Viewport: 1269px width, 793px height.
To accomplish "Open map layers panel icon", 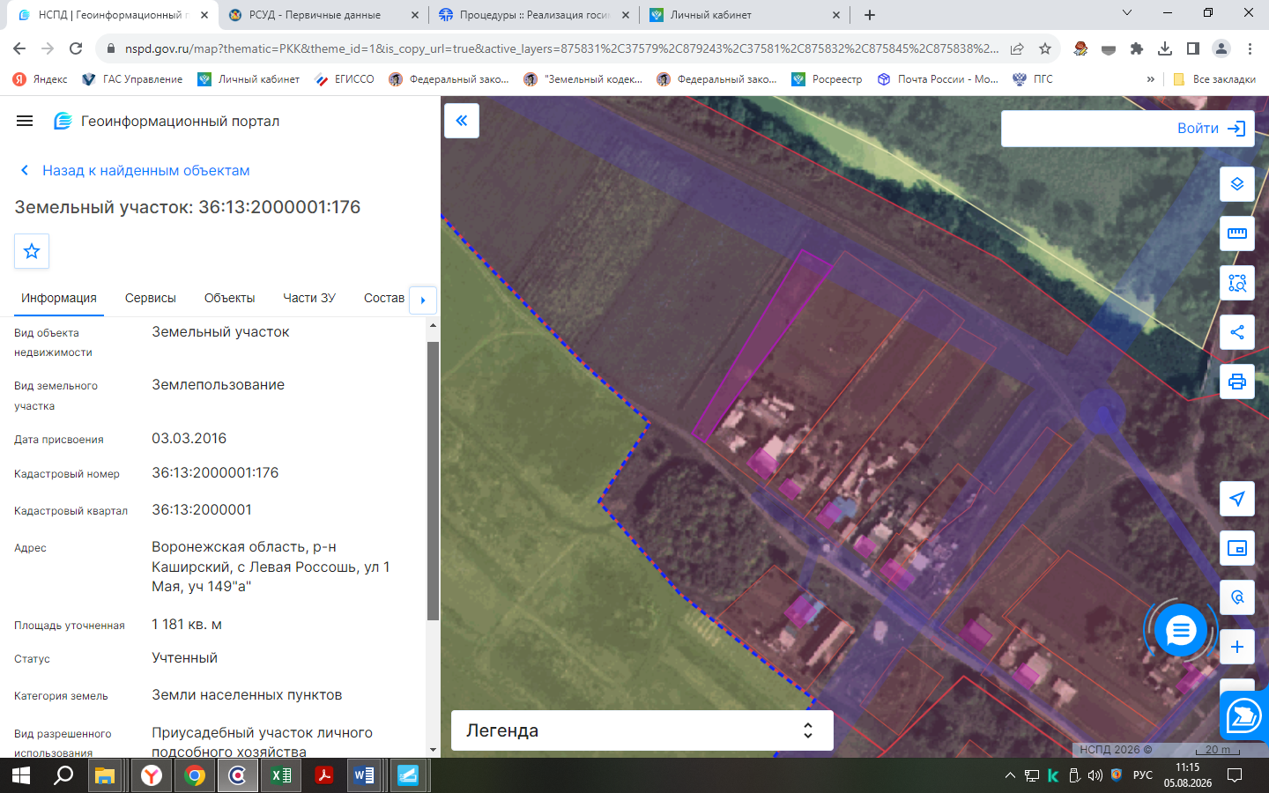I will pyautogui.click(x=1237, y=184).
